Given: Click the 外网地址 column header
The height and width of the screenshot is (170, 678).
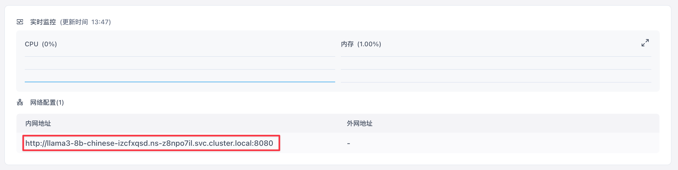Looking at the screenshot, I should pos(359,123).
